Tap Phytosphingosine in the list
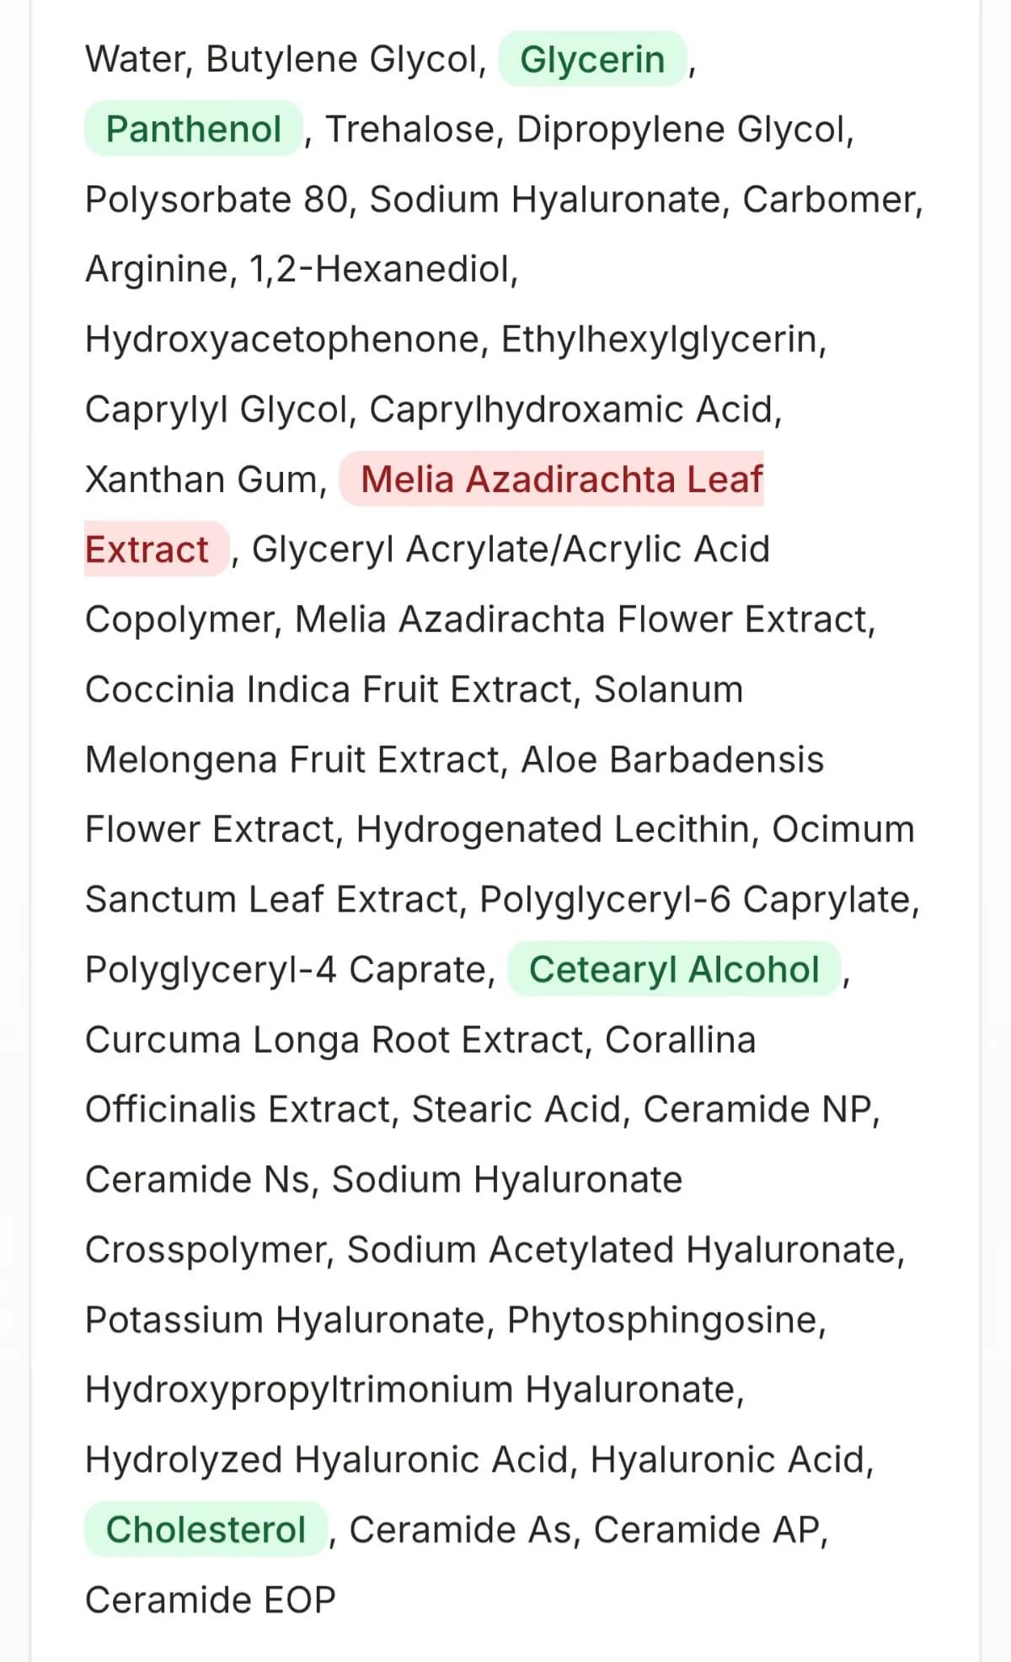The width and height of the screenshot is (1011, 1662). pyautogui.click(x=665, y=1321)
